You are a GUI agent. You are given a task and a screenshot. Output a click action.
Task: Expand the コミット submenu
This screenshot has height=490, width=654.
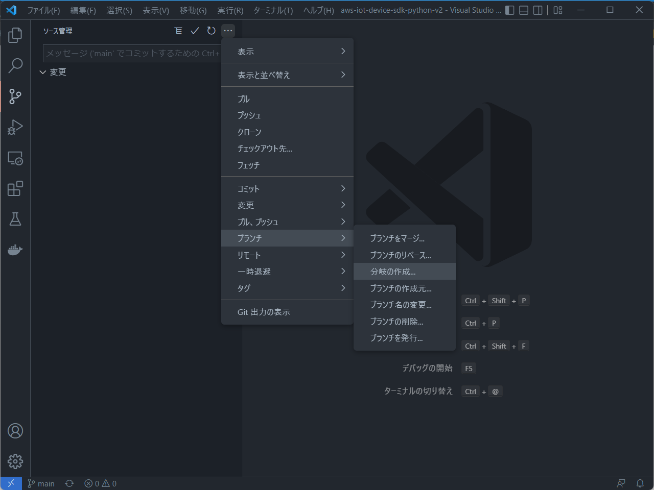(287, 189)
